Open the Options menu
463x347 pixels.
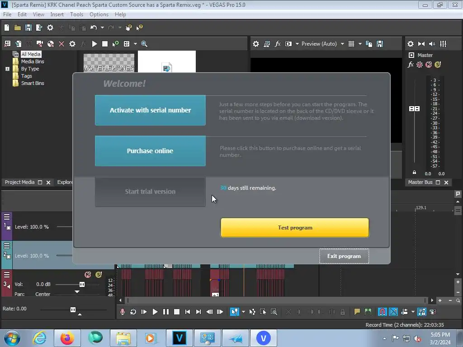click(99, 14)
